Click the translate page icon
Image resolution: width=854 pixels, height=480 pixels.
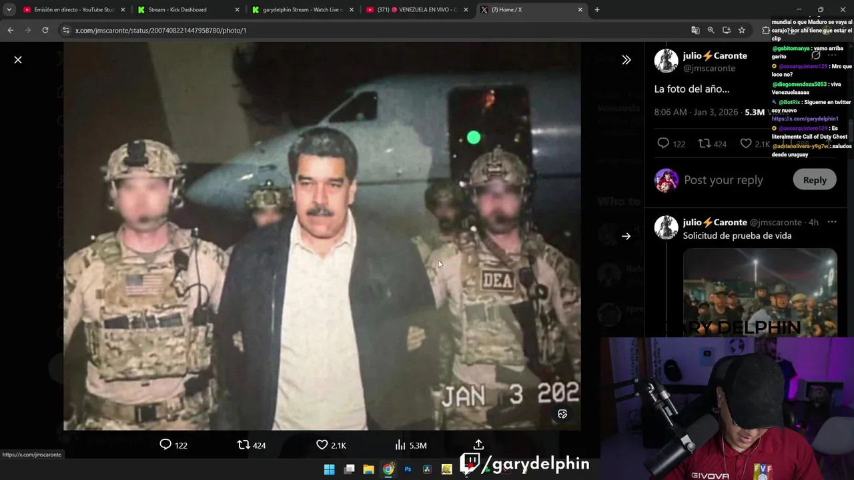tap(695, 30)
